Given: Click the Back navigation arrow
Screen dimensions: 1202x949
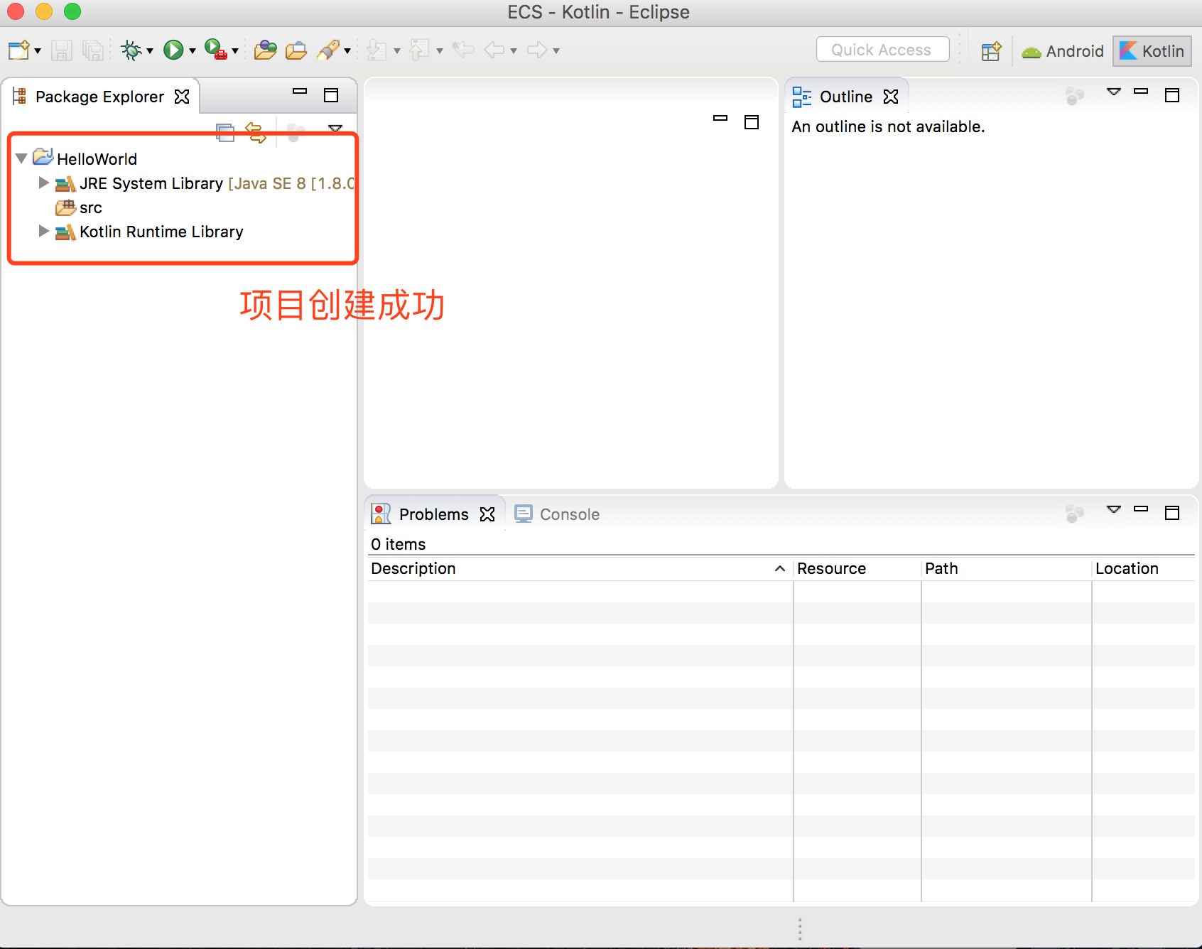Looking at the screenshot, I should pyautogui.click(x=494, y=50).
